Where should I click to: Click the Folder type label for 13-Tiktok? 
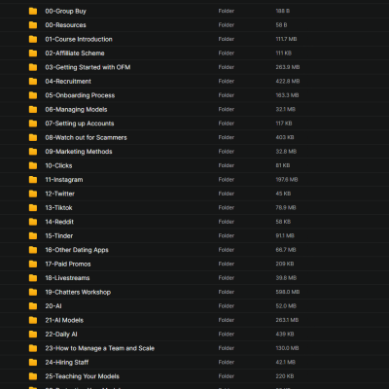(x=227, y=208)
